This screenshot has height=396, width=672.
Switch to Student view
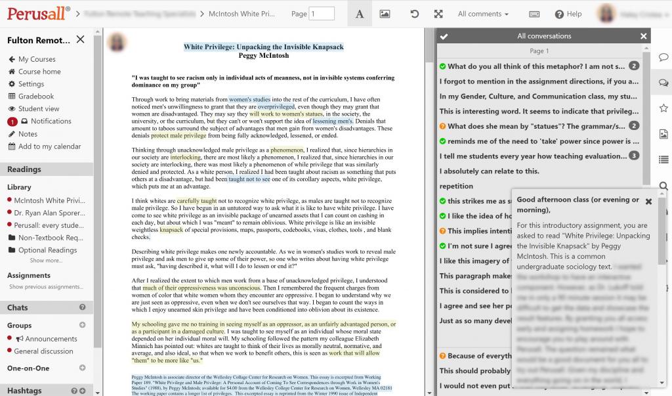click(35, 108)
